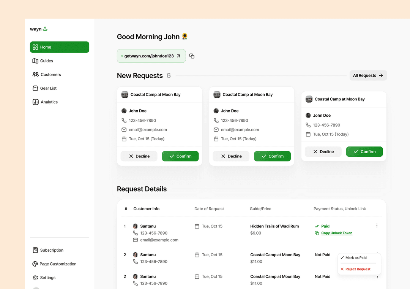
Task: Copy the profile link with copy icon
Action: [x=192, y=56]
